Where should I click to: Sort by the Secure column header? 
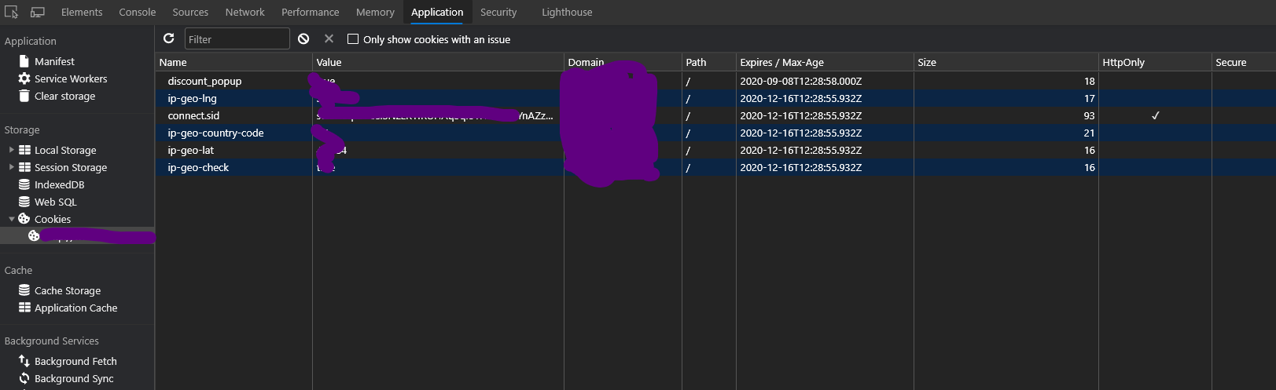point(1243,62)
